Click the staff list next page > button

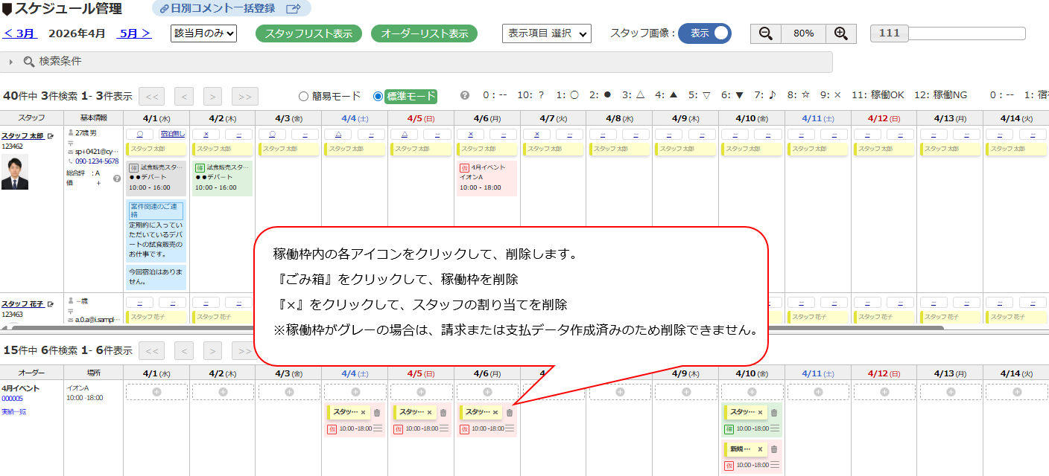(212, 96)
